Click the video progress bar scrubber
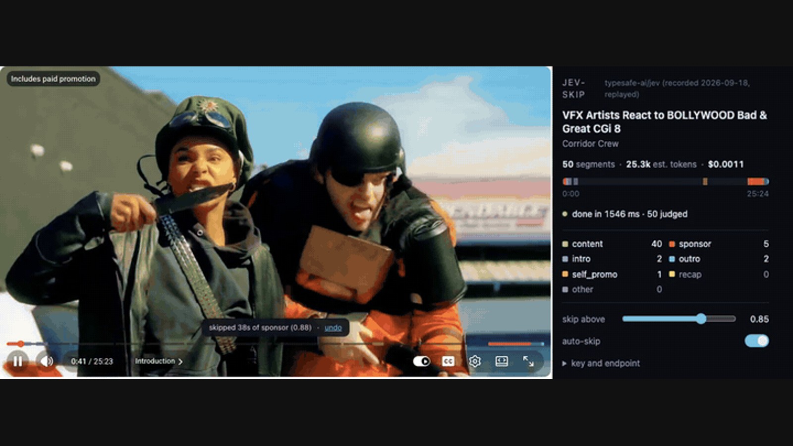793x446 pixels. [x=21, y=343]
